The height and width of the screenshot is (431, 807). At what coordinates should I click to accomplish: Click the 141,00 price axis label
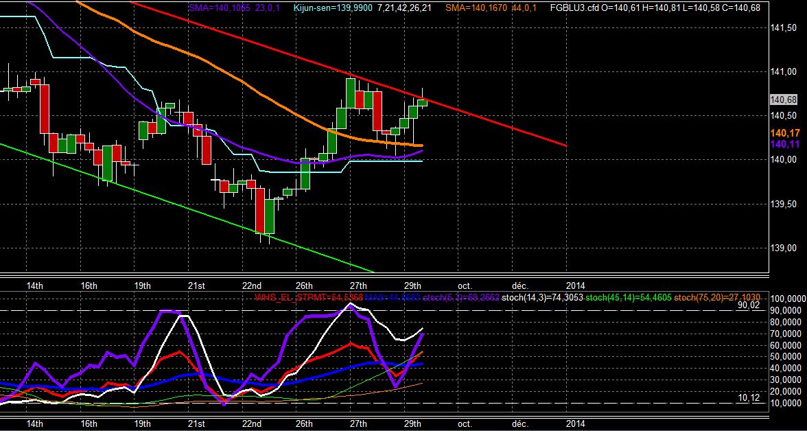click(782, 73)
